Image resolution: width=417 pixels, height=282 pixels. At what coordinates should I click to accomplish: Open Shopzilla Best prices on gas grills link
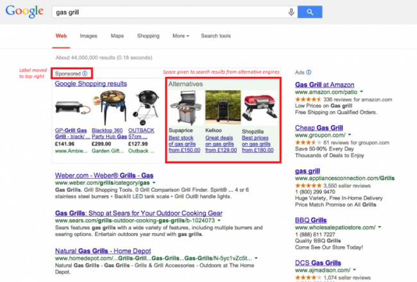[x=257, y=144]
